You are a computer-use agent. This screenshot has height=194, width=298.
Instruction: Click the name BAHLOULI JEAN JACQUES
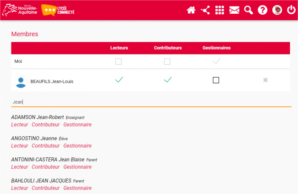(x=41, y=181)
